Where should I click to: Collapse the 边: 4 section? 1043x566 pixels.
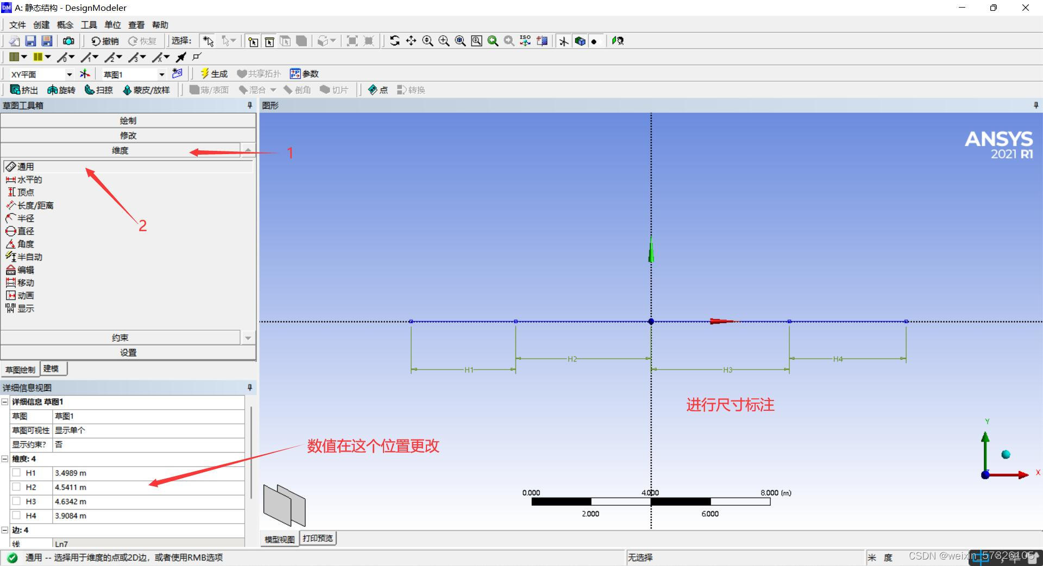5,530
